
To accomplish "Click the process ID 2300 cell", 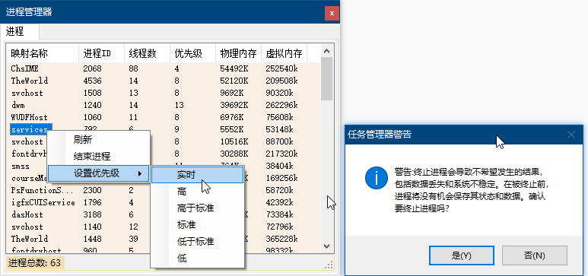I will pos(92,190).
